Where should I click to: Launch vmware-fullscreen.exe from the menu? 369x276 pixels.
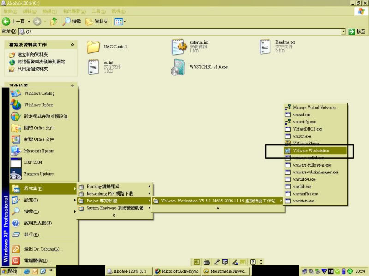[315, 165]
